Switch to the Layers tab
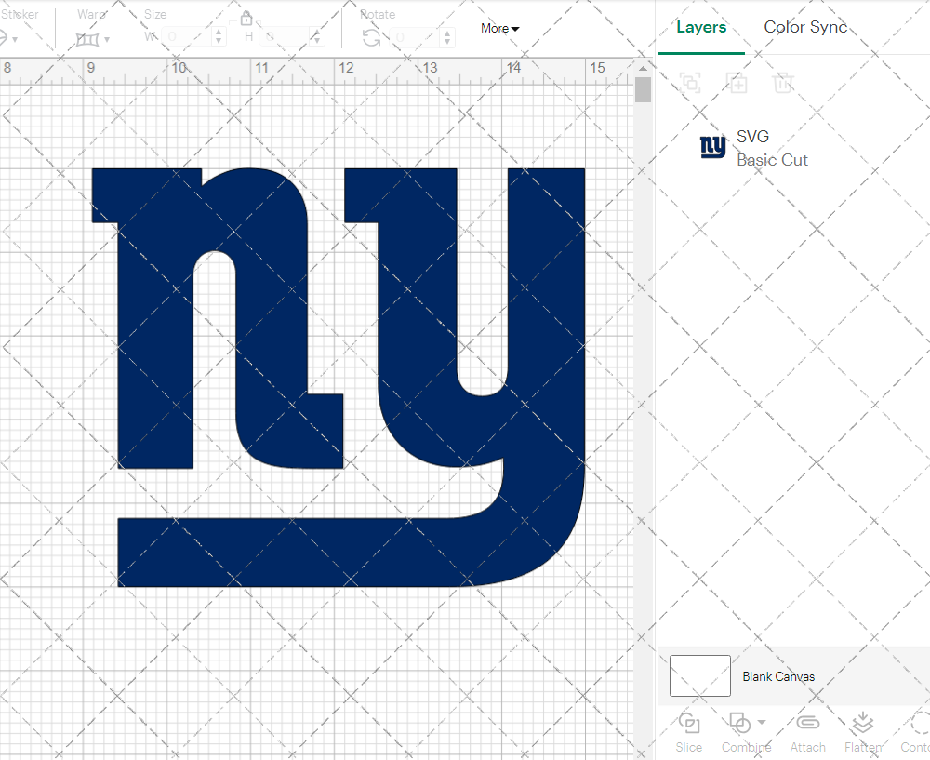Screen dimensions: 930x760 pos(701,27)
